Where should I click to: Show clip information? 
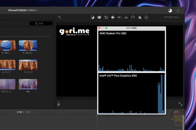tap(146, 17)
